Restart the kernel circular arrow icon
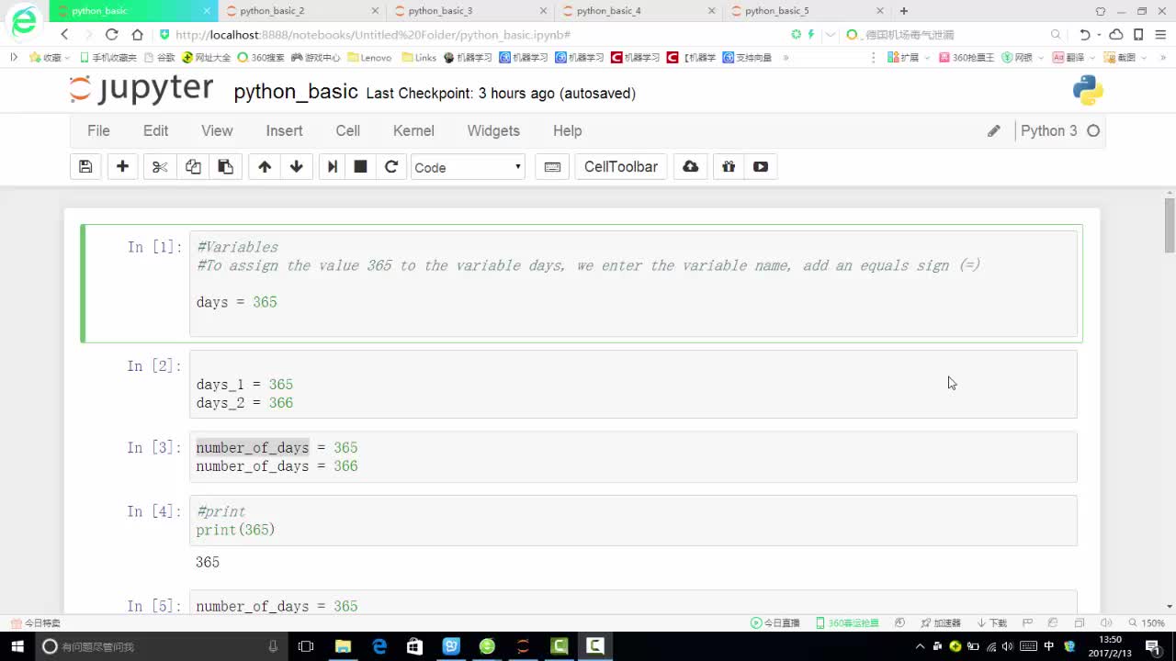 391,167
